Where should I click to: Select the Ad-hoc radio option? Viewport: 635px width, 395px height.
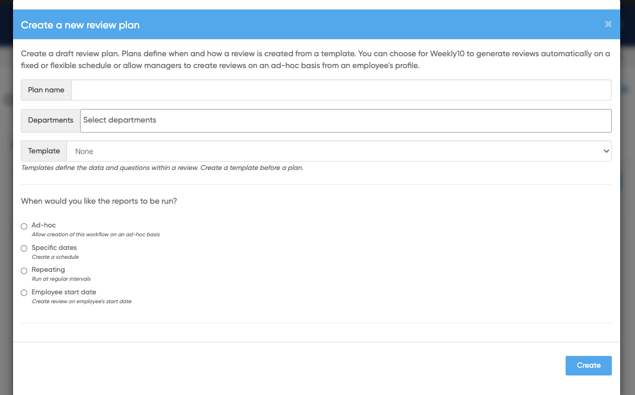24,226
